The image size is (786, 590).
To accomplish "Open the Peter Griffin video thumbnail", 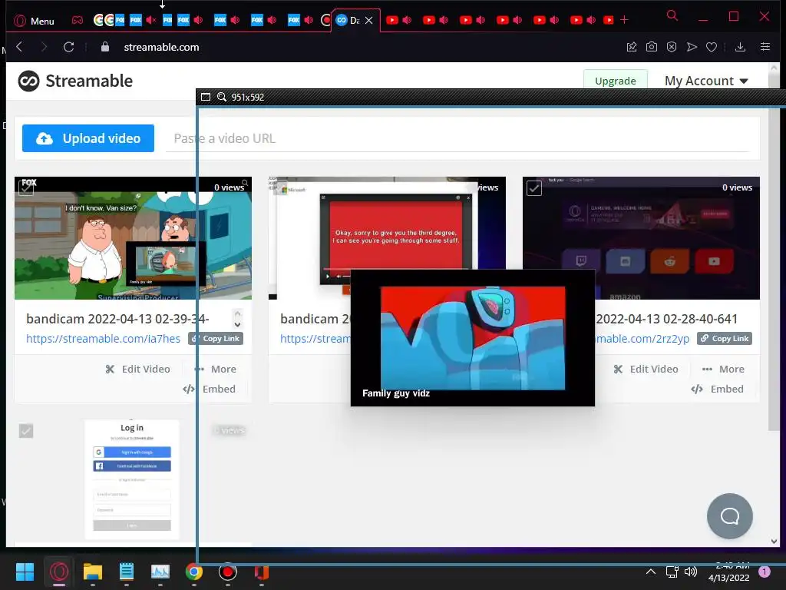I will pos(133,238).
